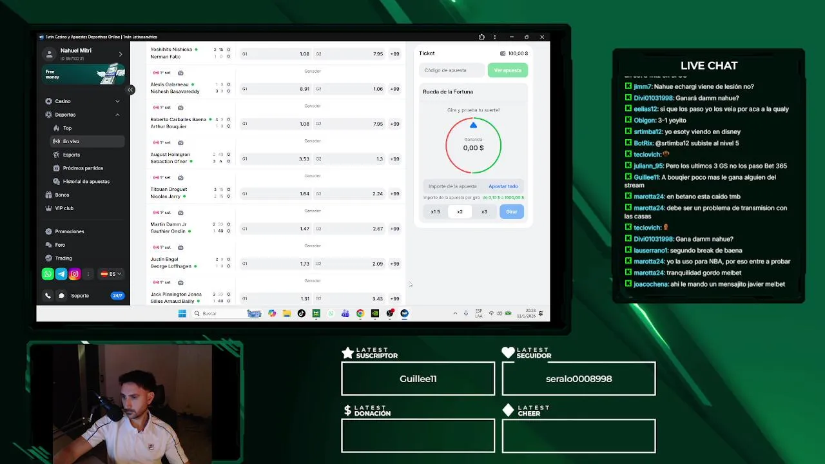The height and width of the screenshot is (464, 825).
Task: Click the Free money banner
Action: point(84,74)
